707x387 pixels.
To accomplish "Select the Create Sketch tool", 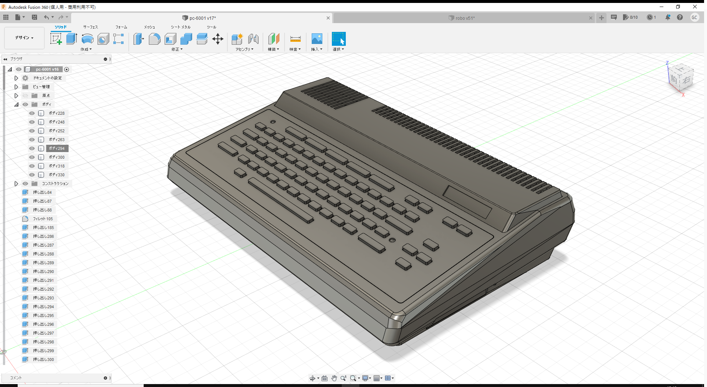I will 56,38.
